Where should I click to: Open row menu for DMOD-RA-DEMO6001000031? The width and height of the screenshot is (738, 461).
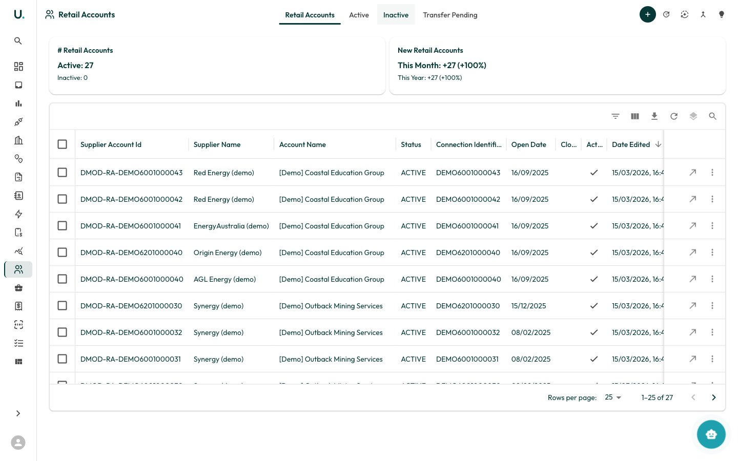(712, 359)
